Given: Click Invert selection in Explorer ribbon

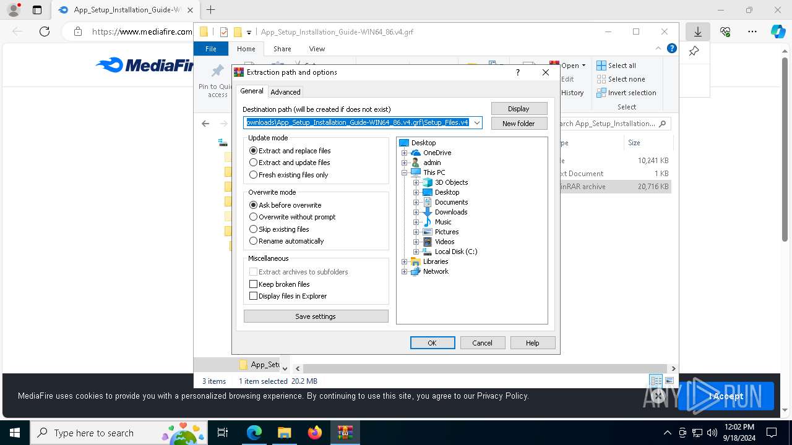Looking at the screenshot, I should pos(626,93).
